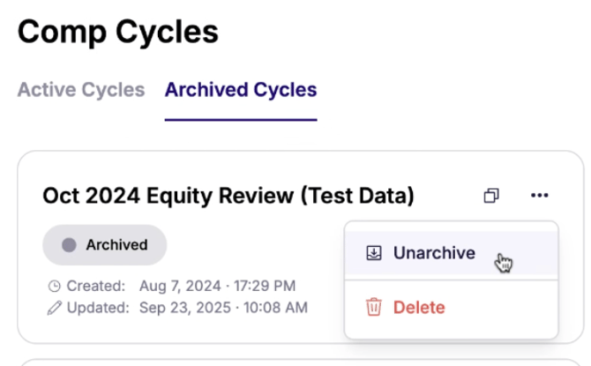Click the Updated label text
The height and width of the screenshot is (366, 591).
101,308
